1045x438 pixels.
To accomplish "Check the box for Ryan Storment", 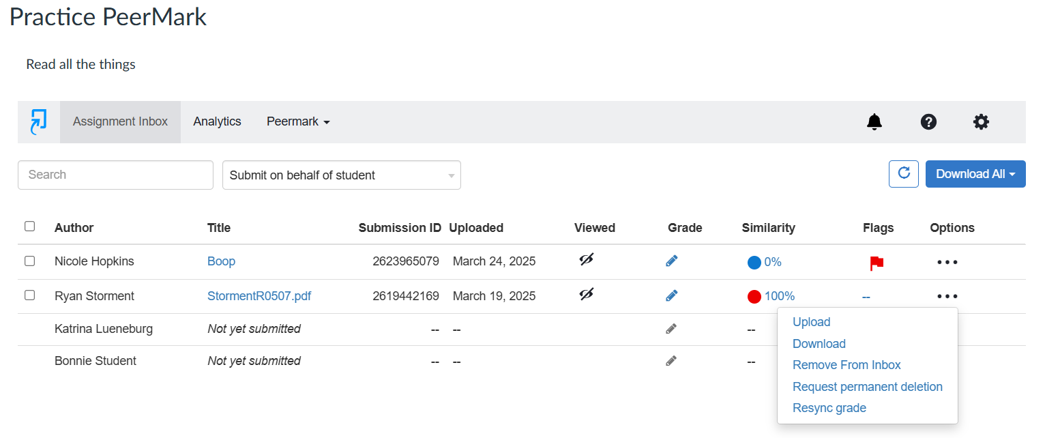I will click(29, 295).
